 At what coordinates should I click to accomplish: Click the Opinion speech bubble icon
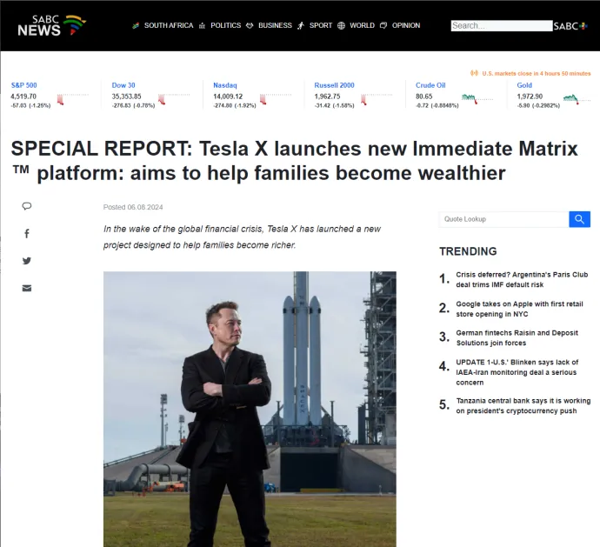coord(383,25)
